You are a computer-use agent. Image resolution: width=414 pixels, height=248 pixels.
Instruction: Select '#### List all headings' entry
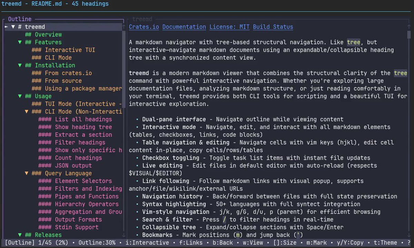pyautogui.click(x=75, y=119)
